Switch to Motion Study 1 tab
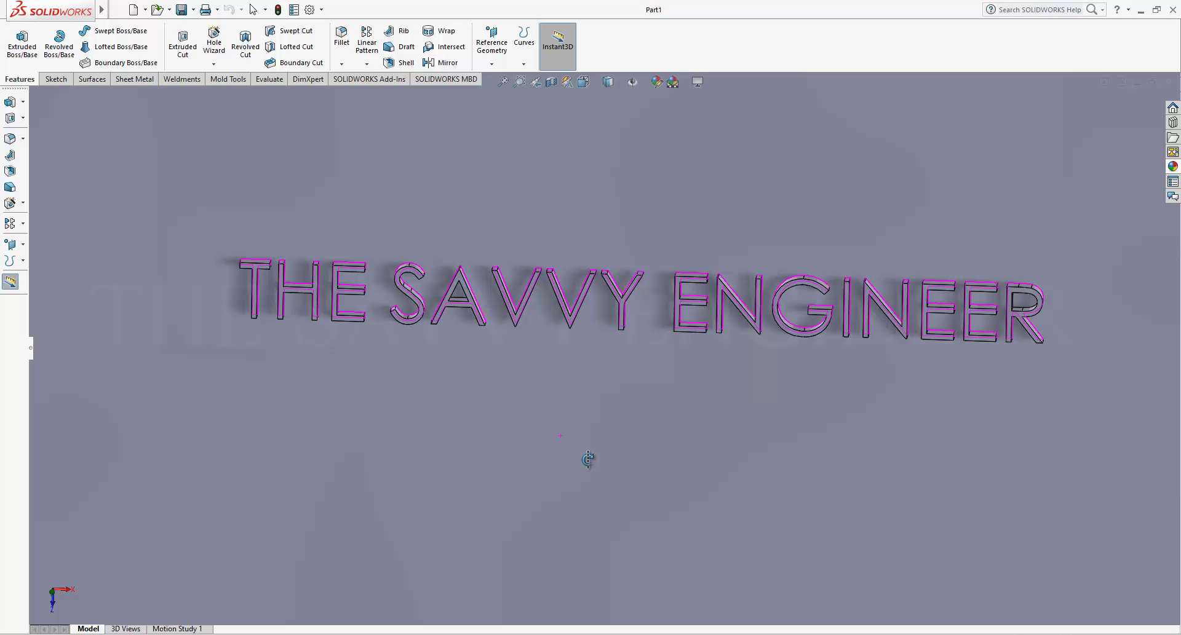The width and height of the screenshot is (1181, 635). pyautogui.click(x=177, y=629)
